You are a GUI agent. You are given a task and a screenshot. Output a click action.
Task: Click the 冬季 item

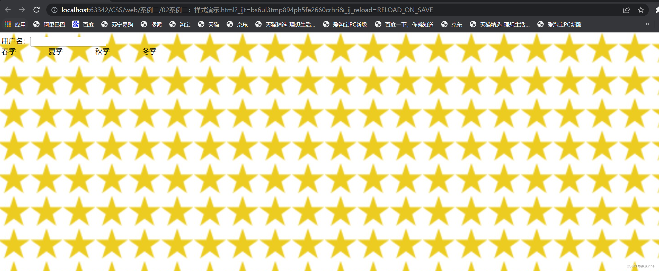pos(149,52)
